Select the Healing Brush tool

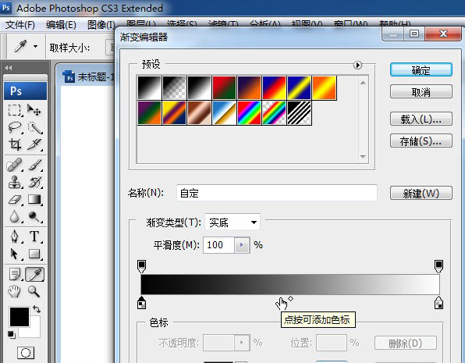click(x=14, y=165)
